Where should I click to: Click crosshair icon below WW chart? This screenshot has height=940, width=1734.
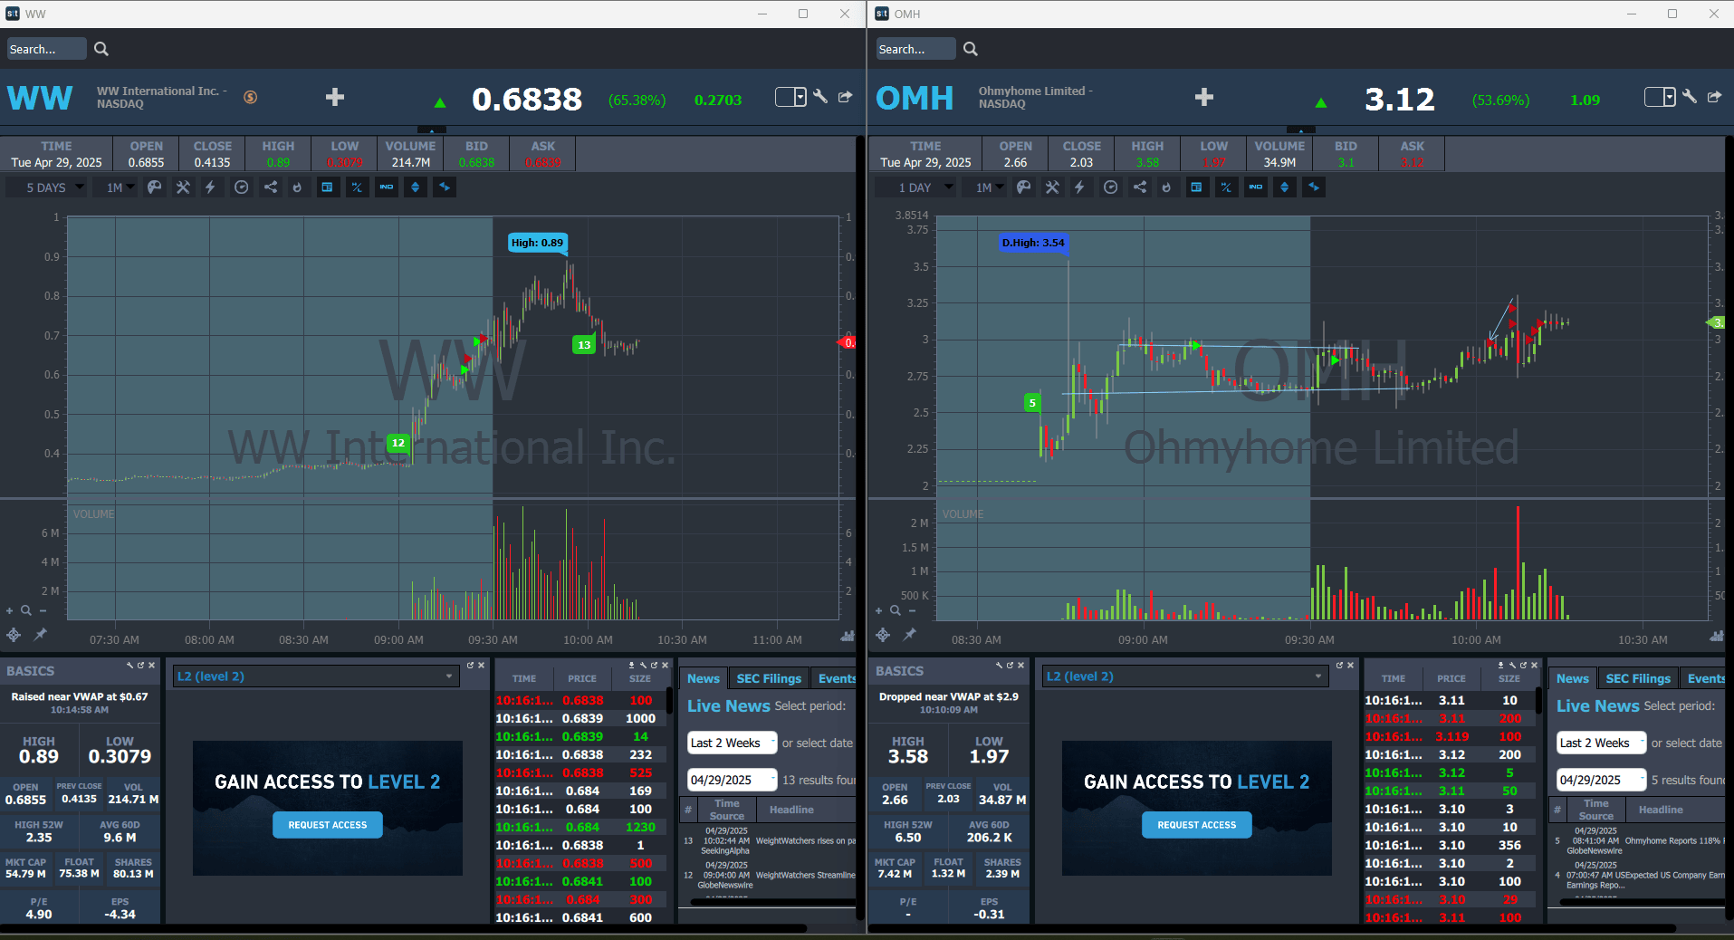click(14, 635)
